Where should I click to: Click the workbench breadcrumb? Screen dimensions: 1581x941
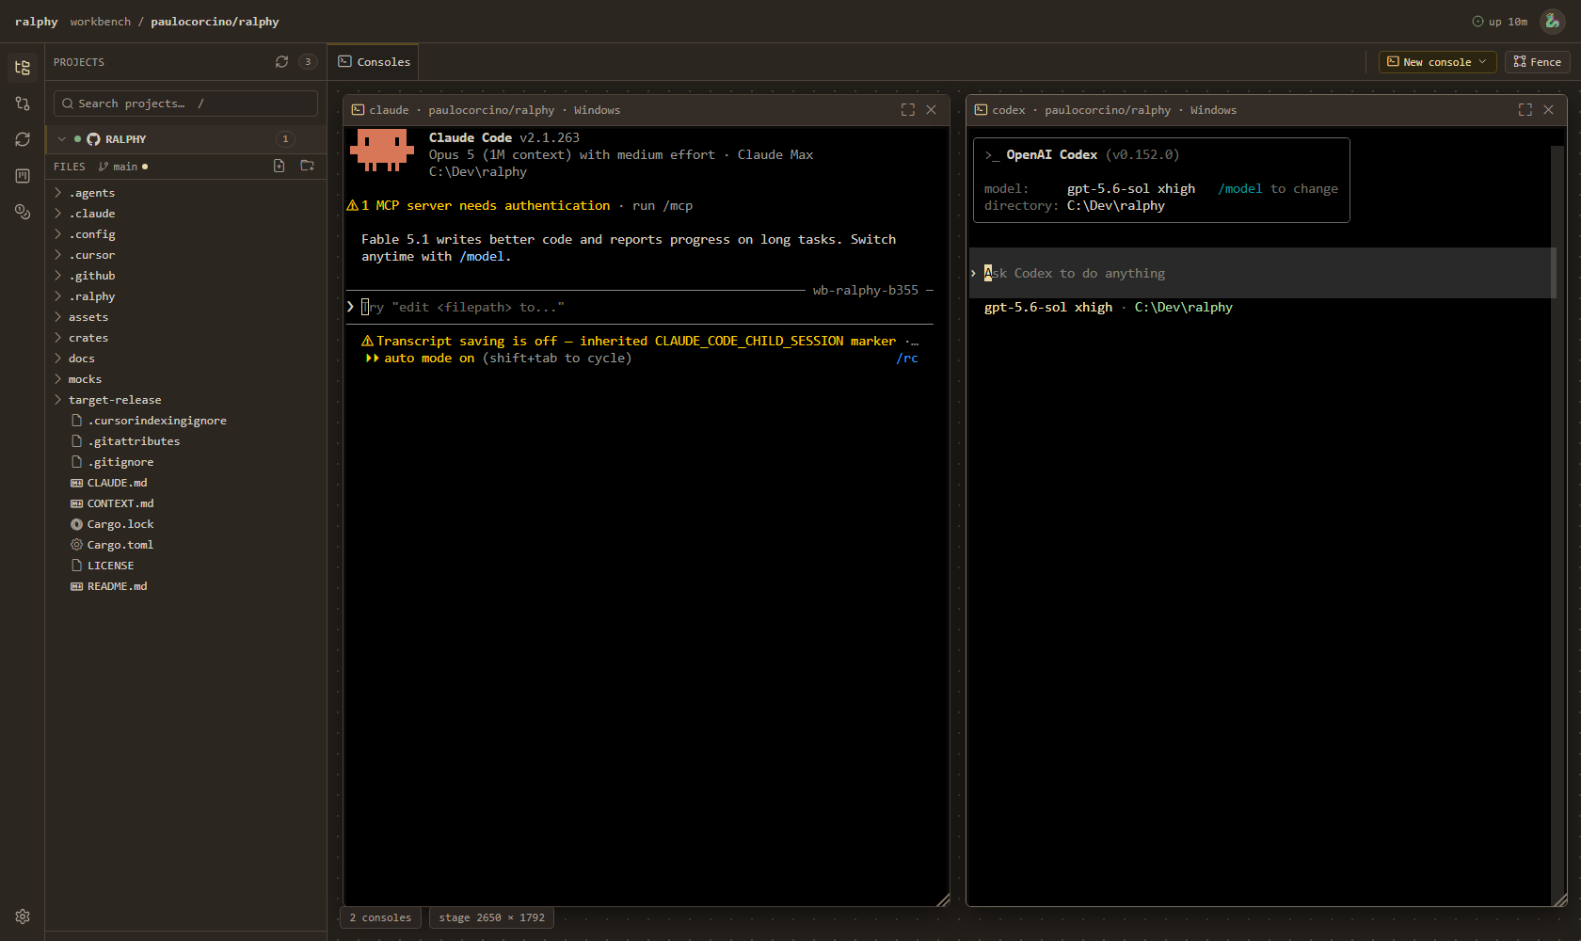(x=101, y=22)
